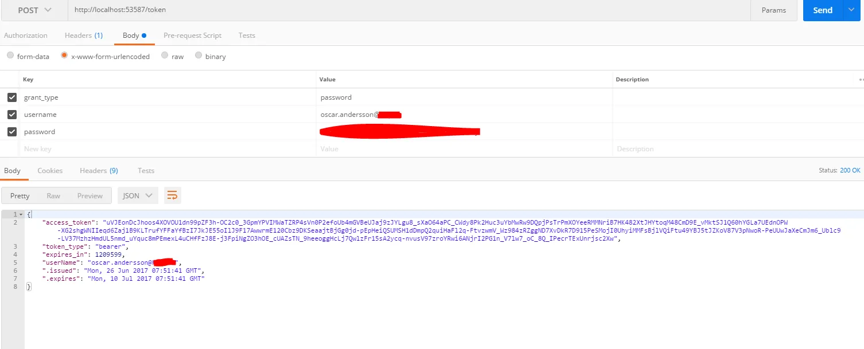Click the userName line in response
The width and height of the screenshot is (864, 349).
tap(112, 262)
